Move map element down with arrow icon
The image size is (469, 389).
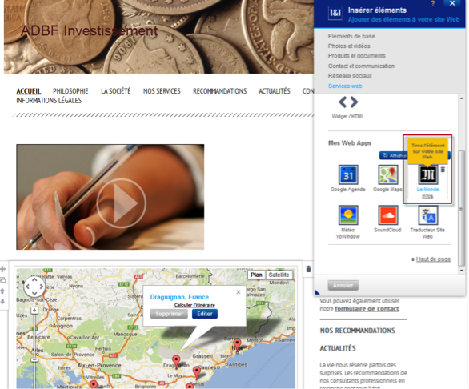2,301
